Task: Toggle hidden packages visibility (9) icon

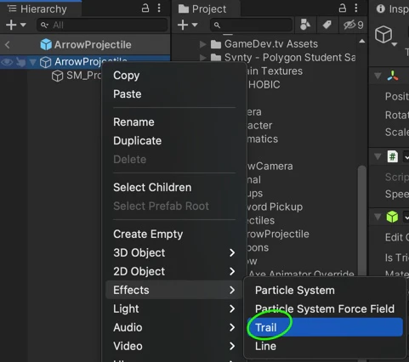Action: (x=353, y=25)
